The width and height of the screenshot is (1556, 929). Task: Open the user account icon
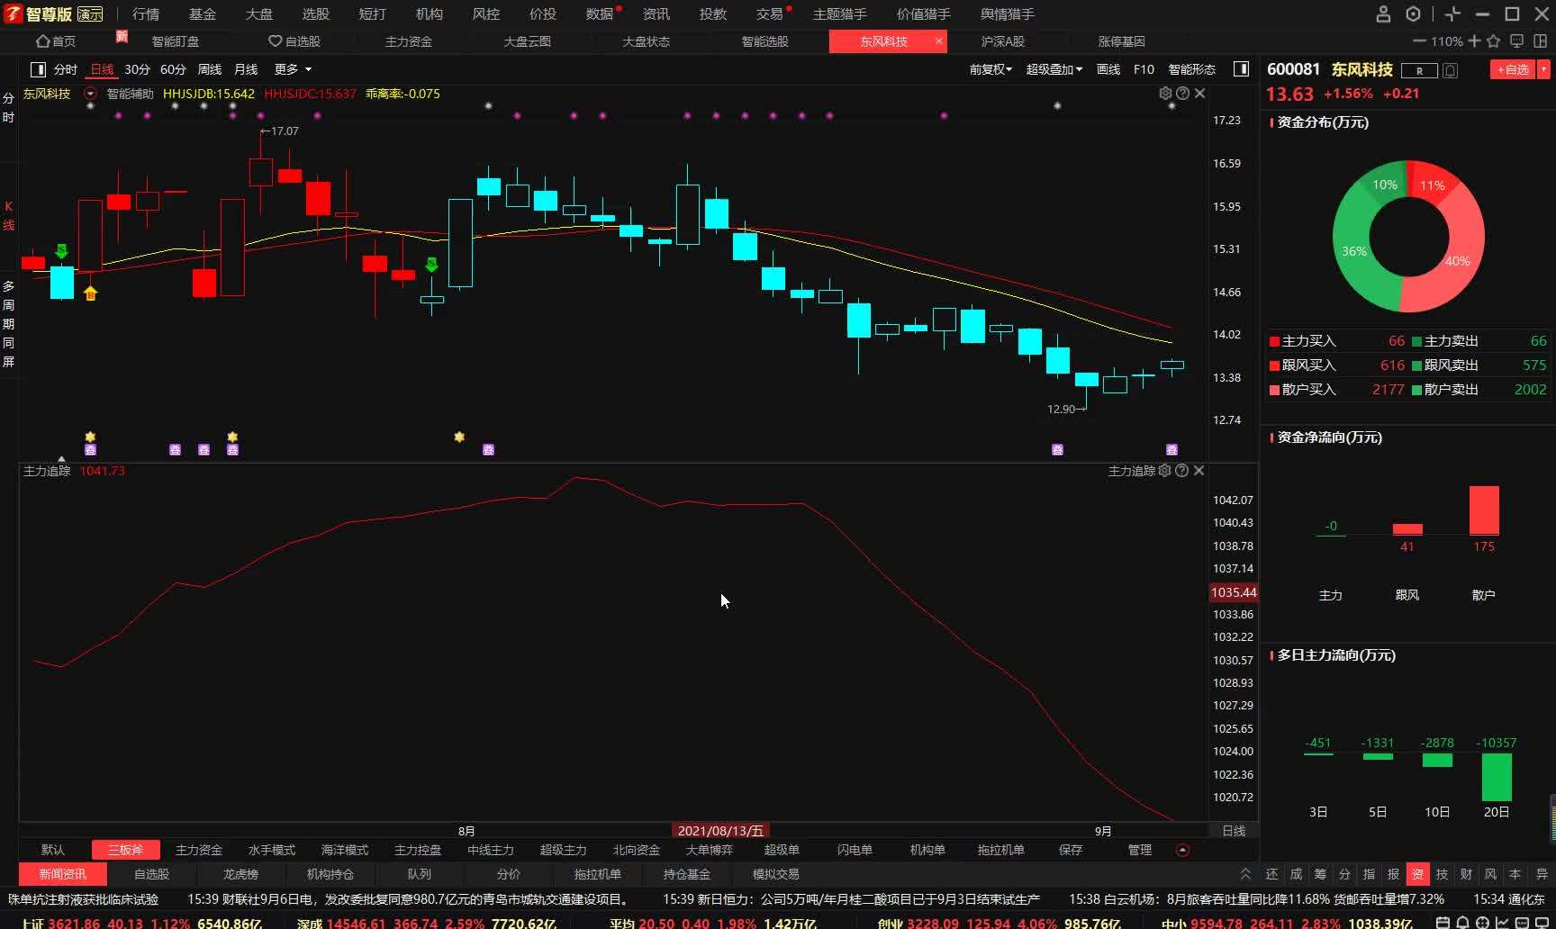pos(1384,14)
